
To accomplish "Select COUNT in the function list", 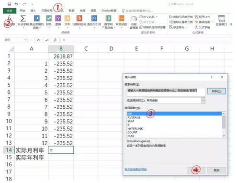I will (x=174, y=132).
